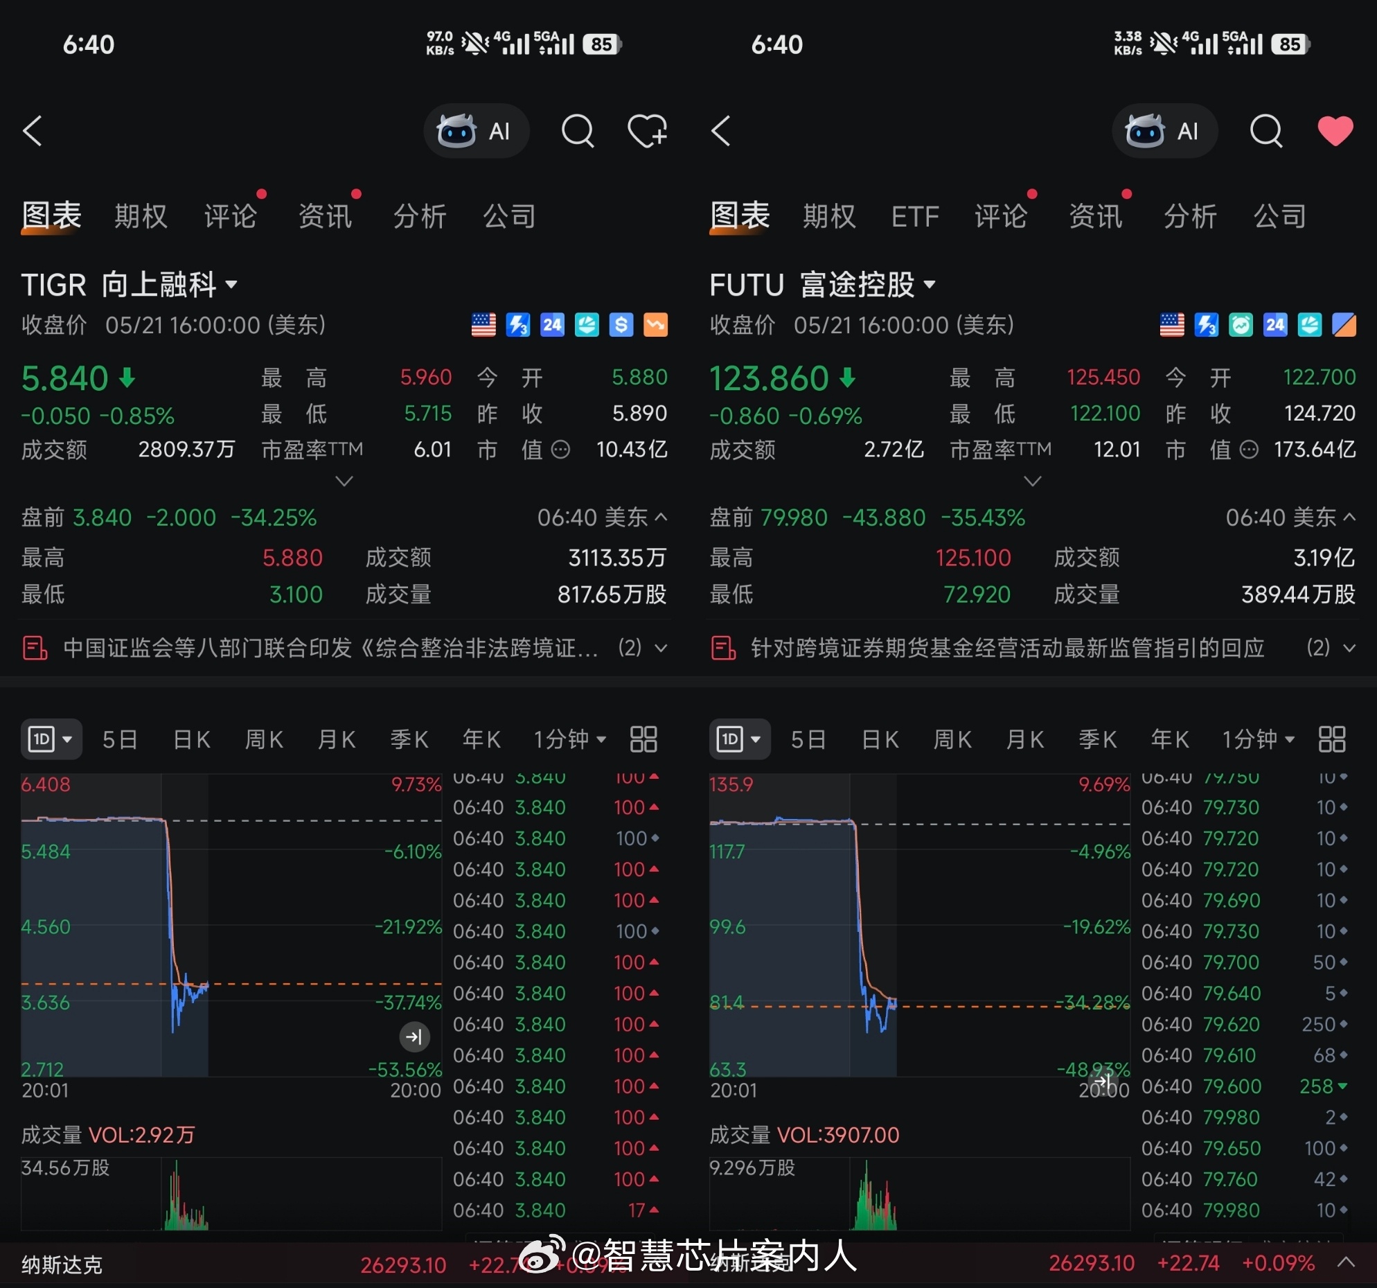Screen dimensions: 1377x1288
Task: Switch to 期权 tab on FUTU screen
Action: pos(829,216)
